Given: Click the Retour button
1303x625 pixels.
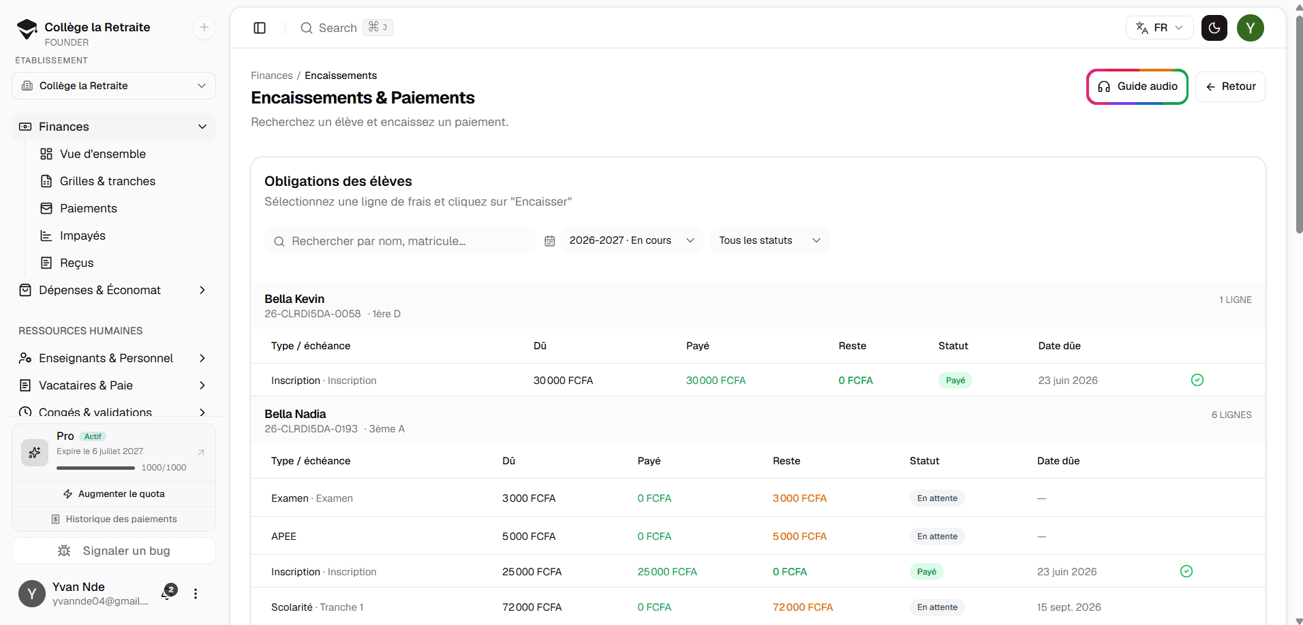Looking at the screenshot, I should 1230,86.
